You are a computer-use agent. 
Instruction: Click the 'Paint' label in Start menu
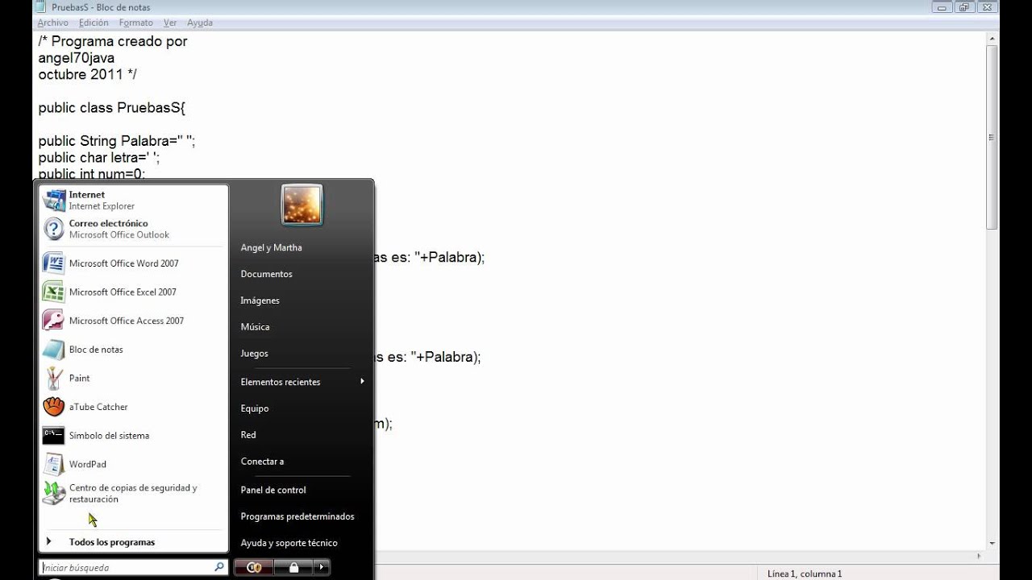click(80, 378)
